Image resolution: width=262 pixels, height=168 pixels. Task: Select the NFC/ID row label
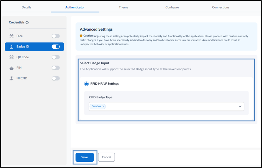pyautogui.click(x=22, y=78)
